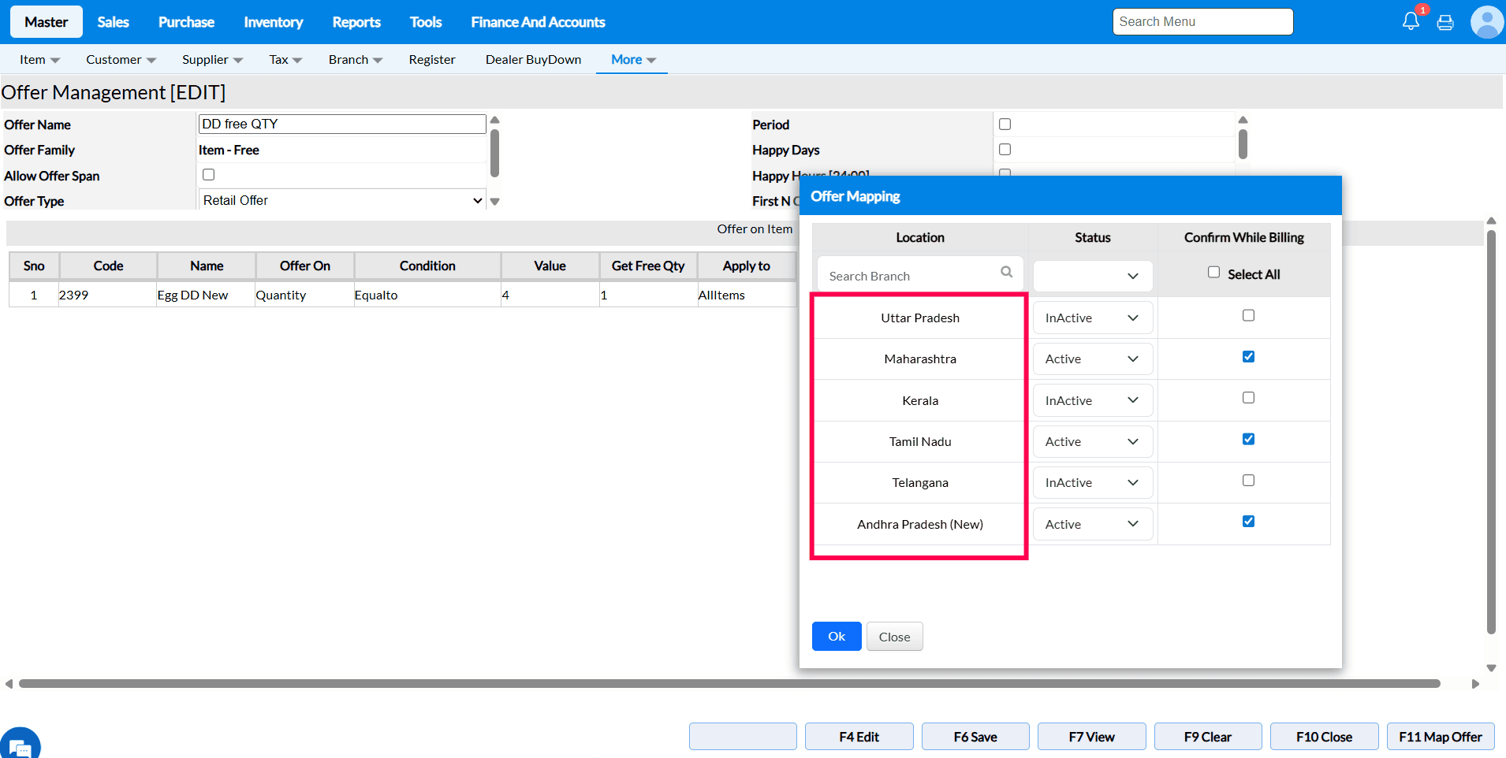
Task: Click Ok in Offer Mapping dialog
Action: click(836, 637)
